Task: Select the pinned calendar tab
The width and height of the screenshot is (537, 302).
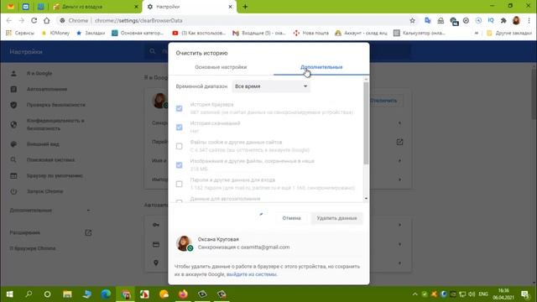Action: [26, 7]
